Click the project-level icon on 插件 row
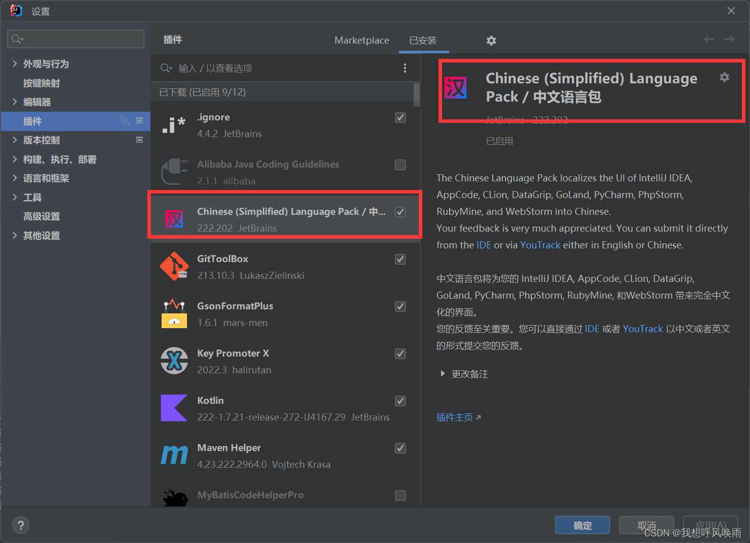 140,120
